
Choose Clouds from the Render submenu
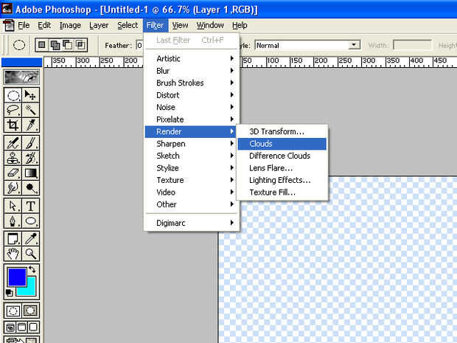(x=282, y=144)
